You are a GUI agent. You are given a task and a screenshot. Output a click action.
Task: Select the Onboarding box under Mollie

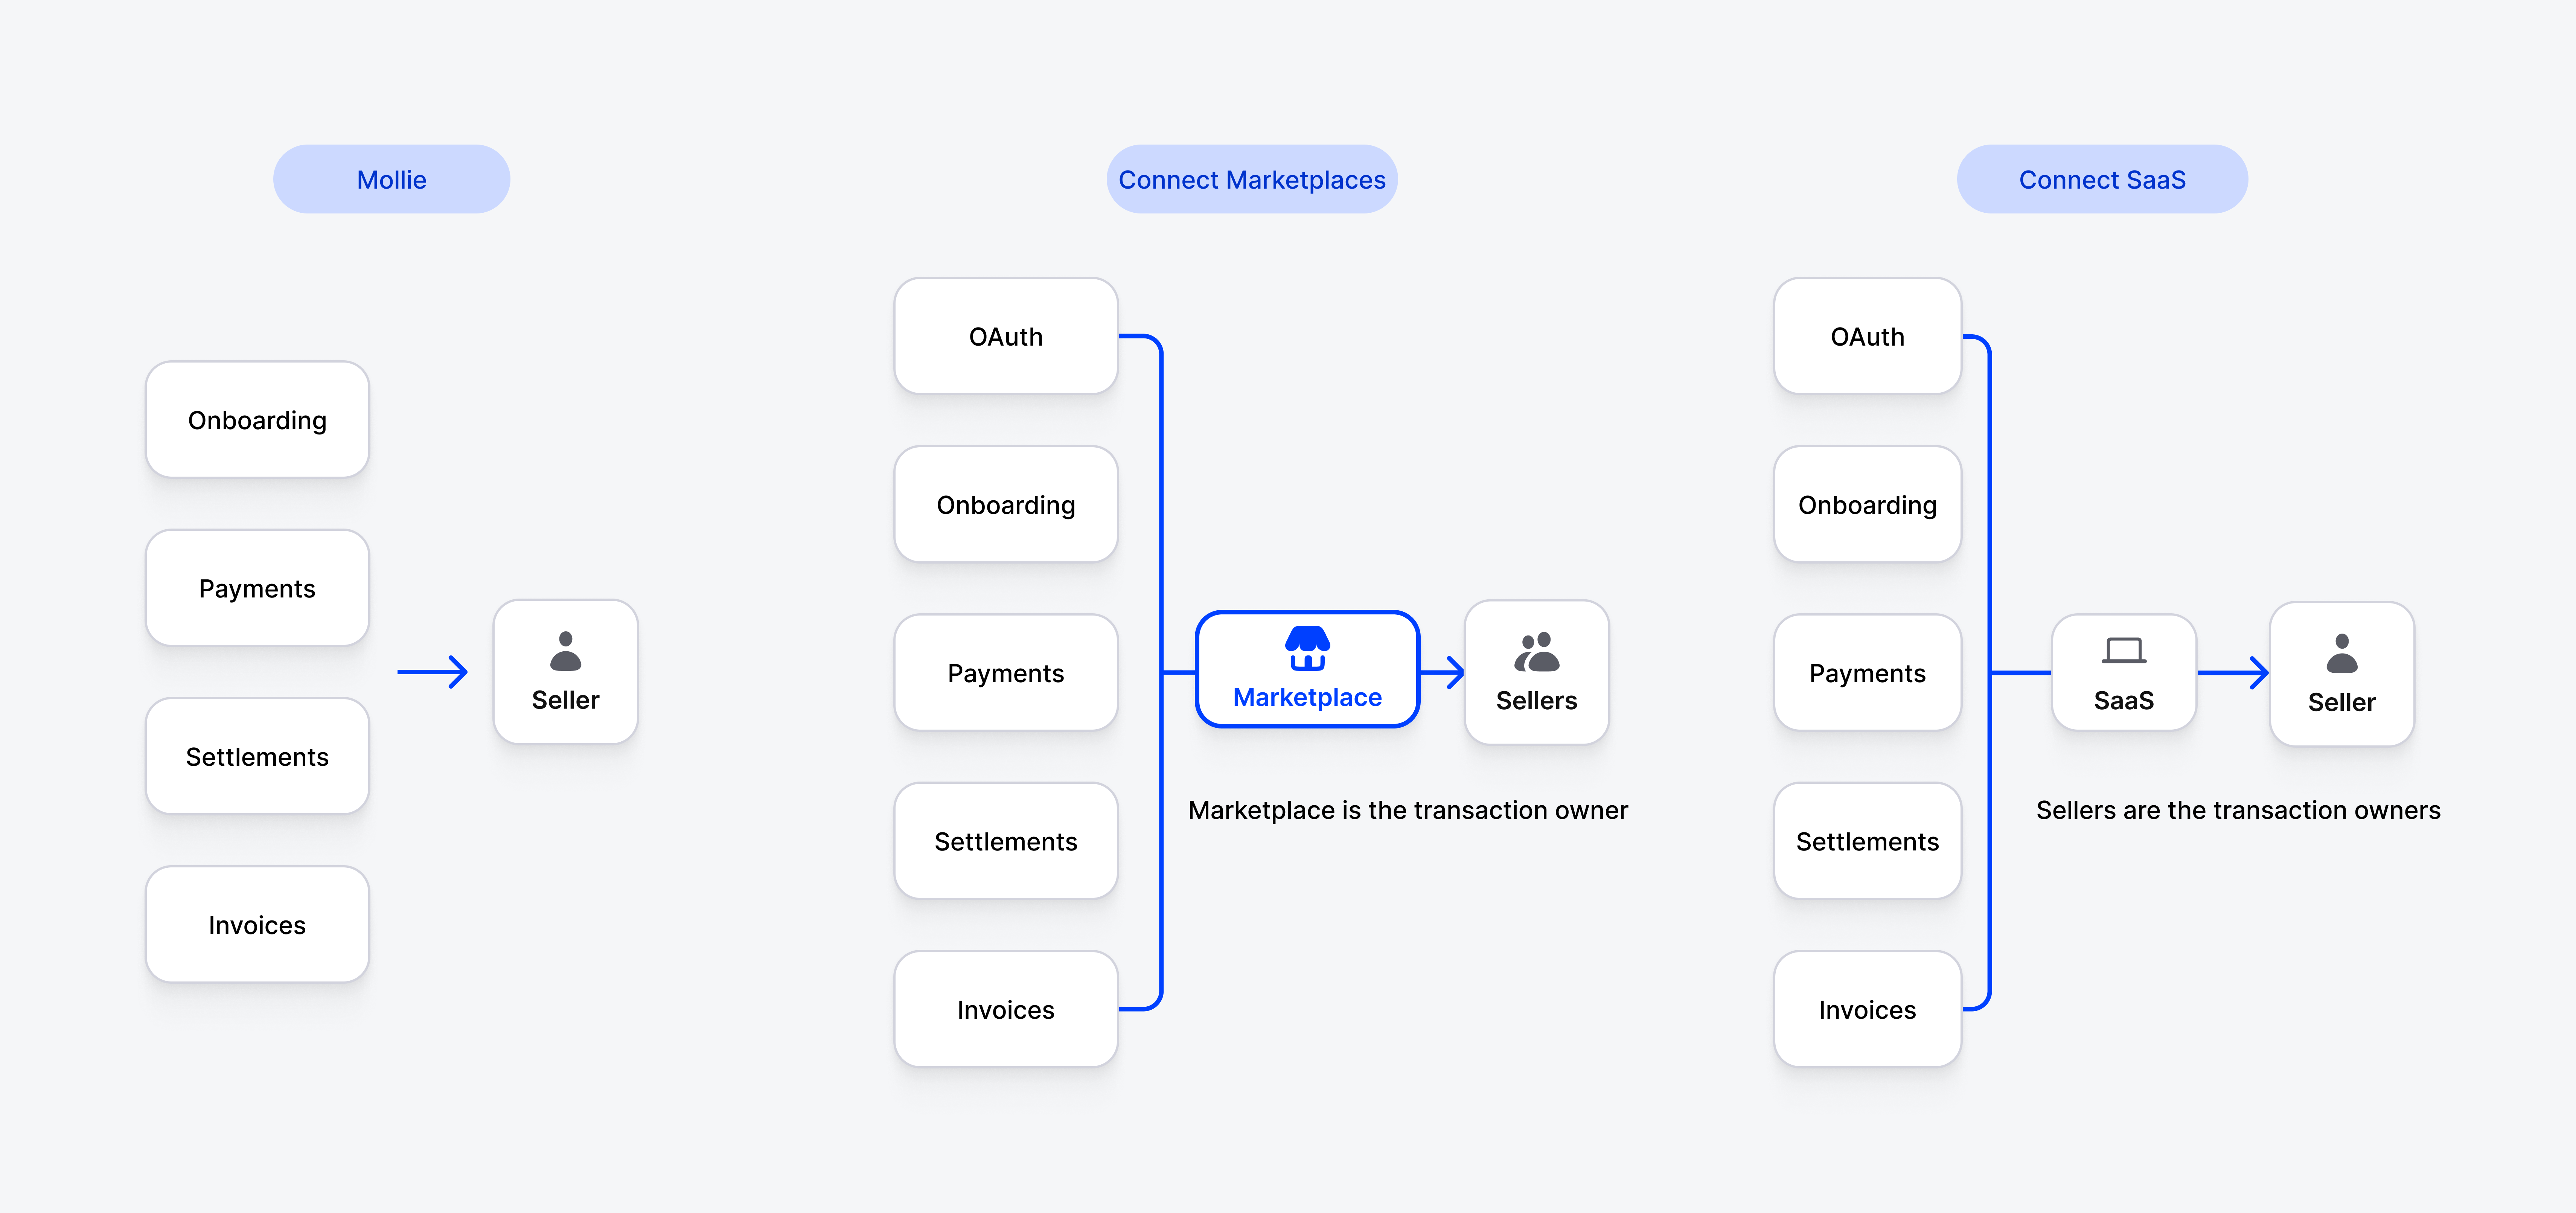click(257, 420)
